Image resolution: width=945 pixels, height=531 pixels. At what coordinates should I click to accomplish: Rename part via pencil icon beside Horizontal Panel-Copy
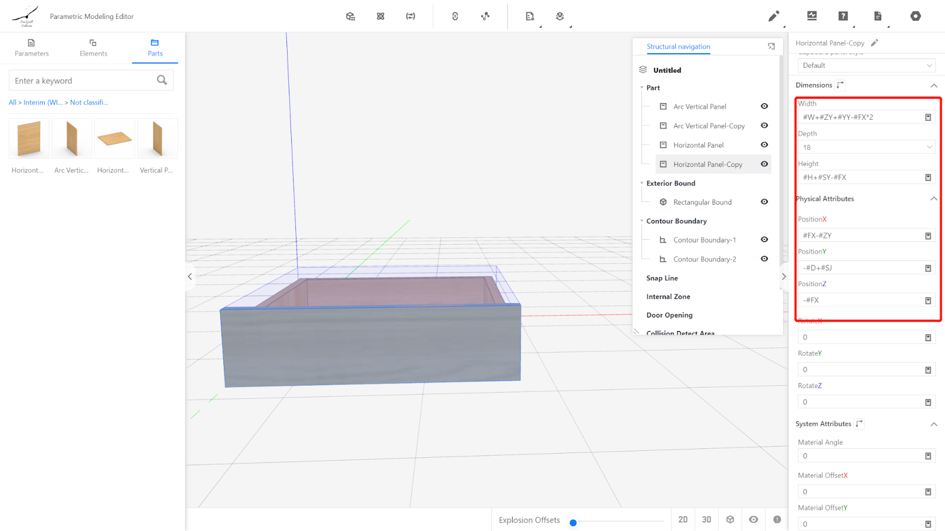point(875,43)
